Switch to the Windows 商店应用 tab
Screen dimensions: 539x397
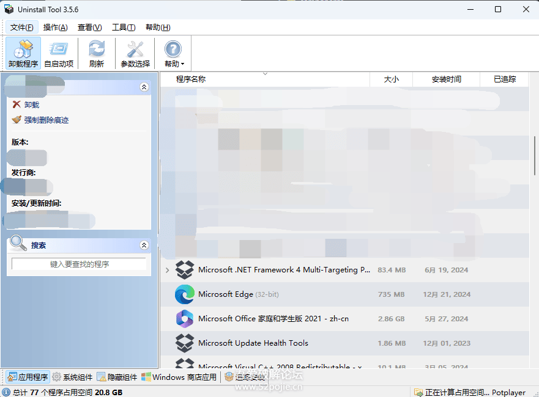179,377
